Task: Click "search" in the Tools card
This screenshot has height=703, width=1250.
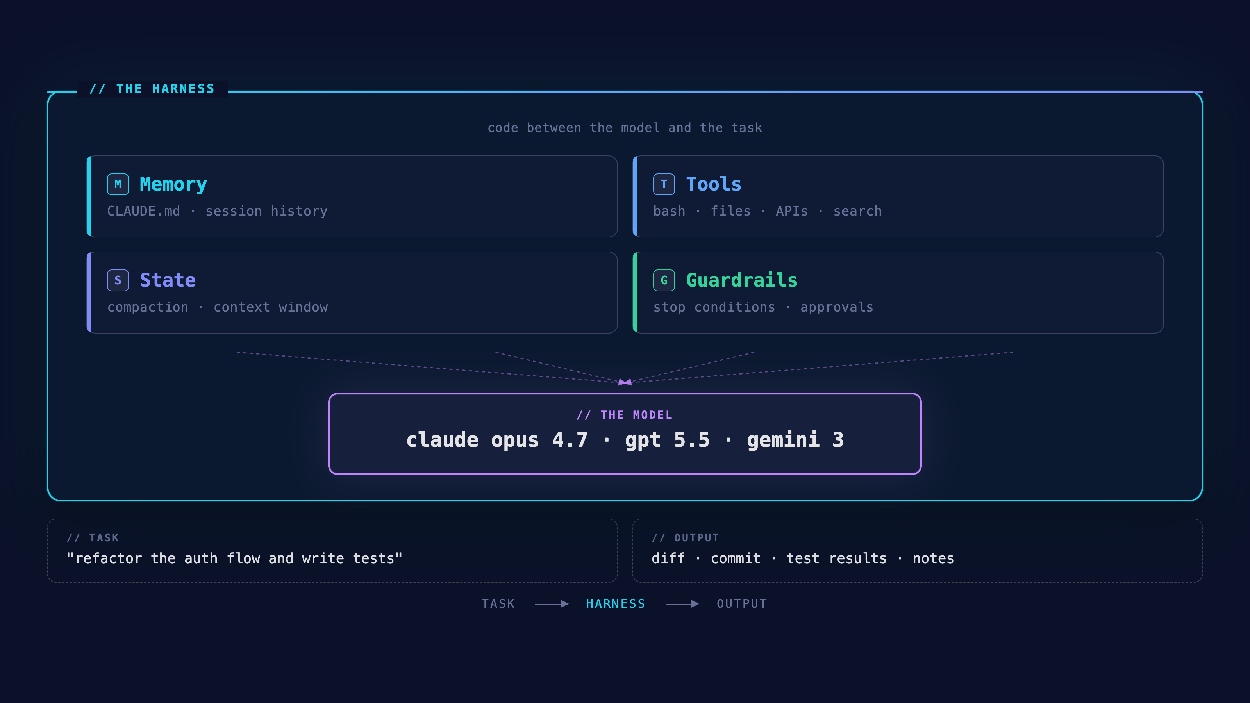Action: click(857, 211)
